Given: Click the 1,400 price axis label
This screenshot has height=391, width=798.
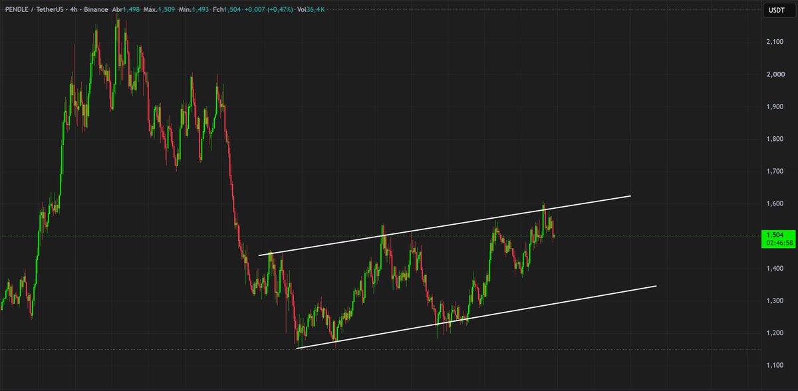Looking at the screenshot, I should click(x=774, y=269).
